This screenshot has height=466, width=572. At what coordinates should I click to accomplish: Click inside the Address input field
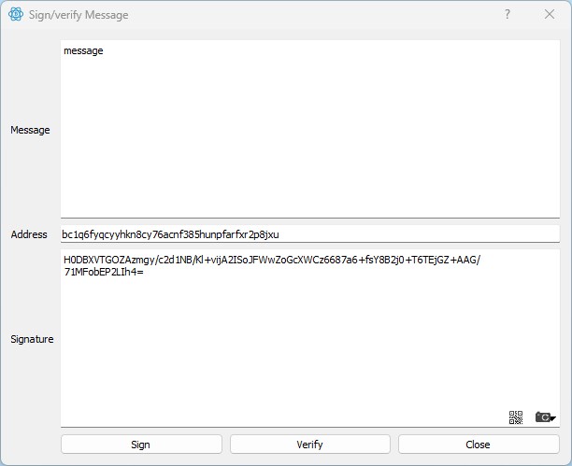pos(421,234)
